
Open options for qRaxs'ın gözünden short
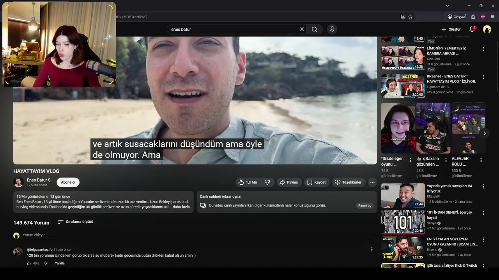[x=446, y=160]
